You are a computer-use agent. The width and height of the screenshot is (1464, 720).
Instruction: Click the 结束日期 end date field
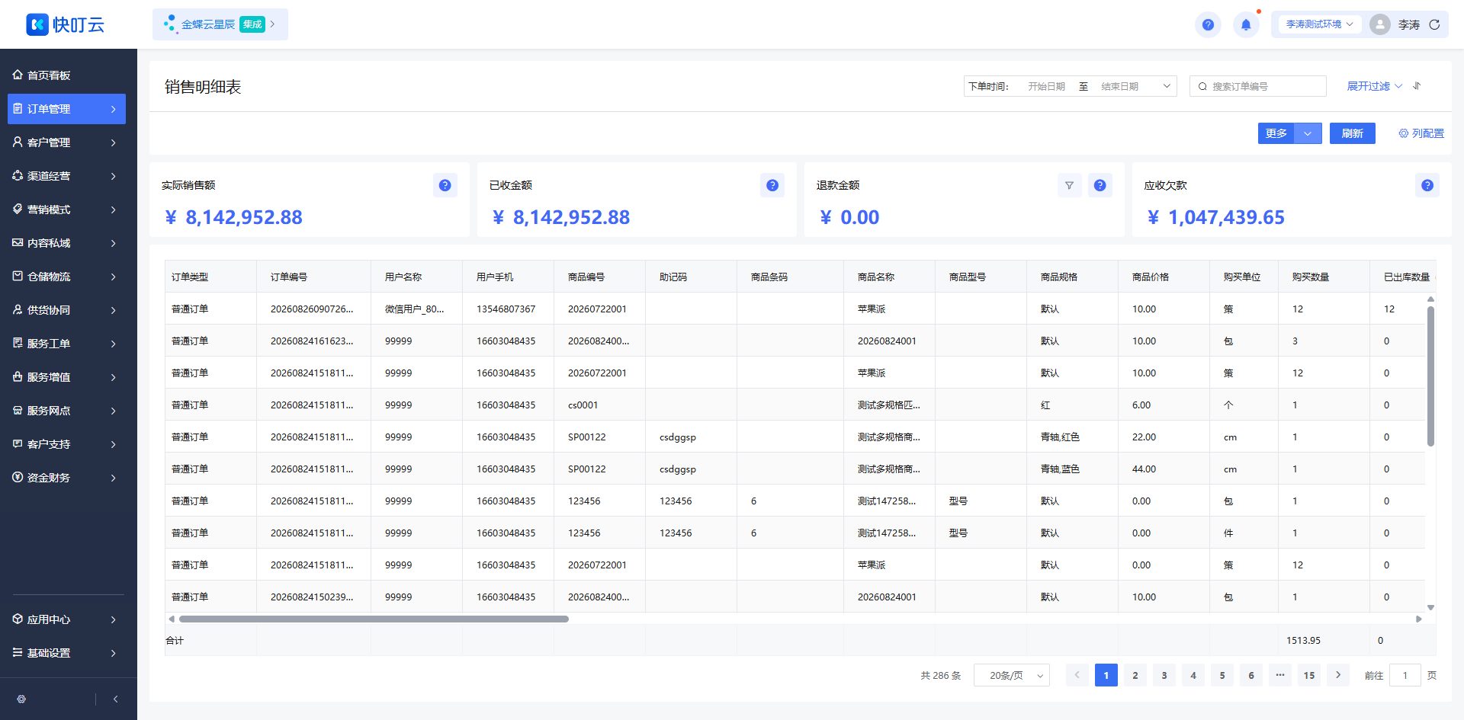1119,86
